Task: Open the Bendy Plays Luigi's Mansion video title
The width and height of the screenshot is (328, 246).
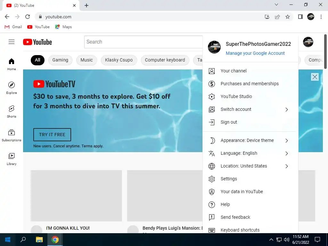Action: pos(172,228)
